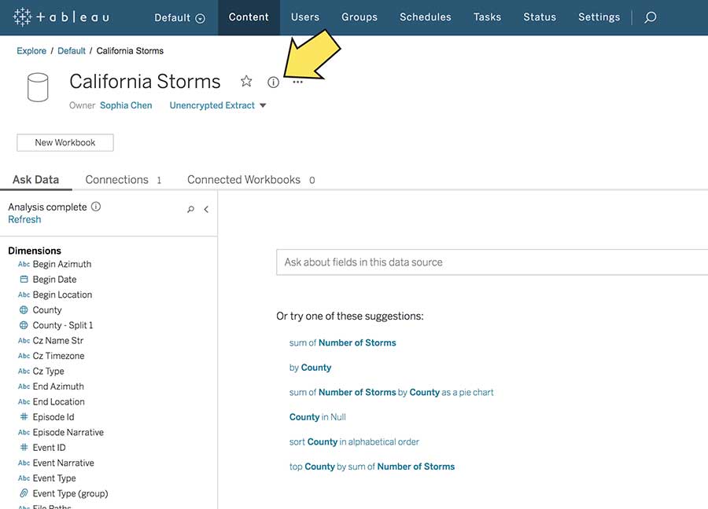Click calendar icon next to Begin Date
This screenshot has width=708, height=509.
tap(24, 280)
